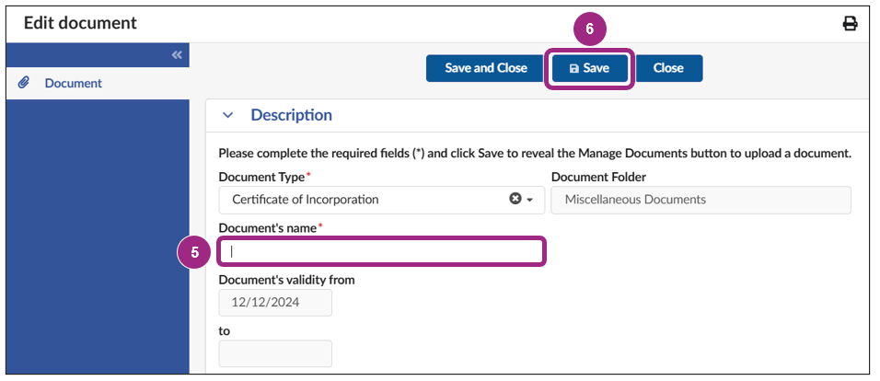Click the paperclip icon beside Document
This screenshot has width=880, height=381.
tap(25, 84)
